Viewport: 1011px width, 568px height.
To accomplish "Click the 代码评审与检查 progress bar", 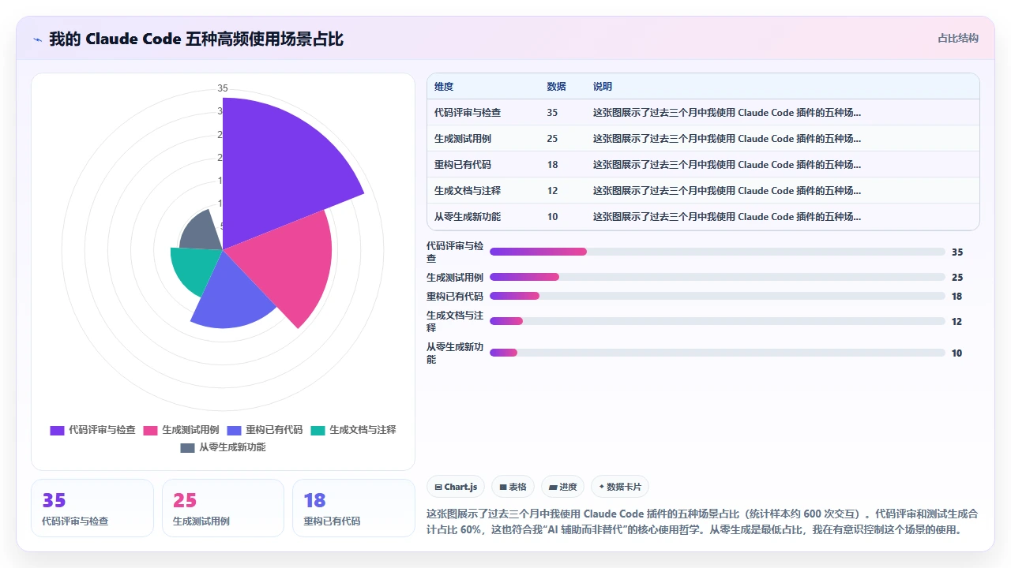I will (717, 252).
